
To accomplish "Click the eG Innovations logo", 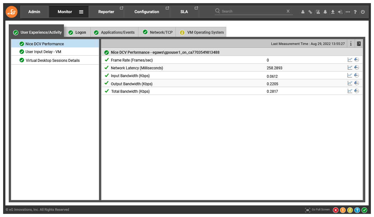I will point(12,12).
